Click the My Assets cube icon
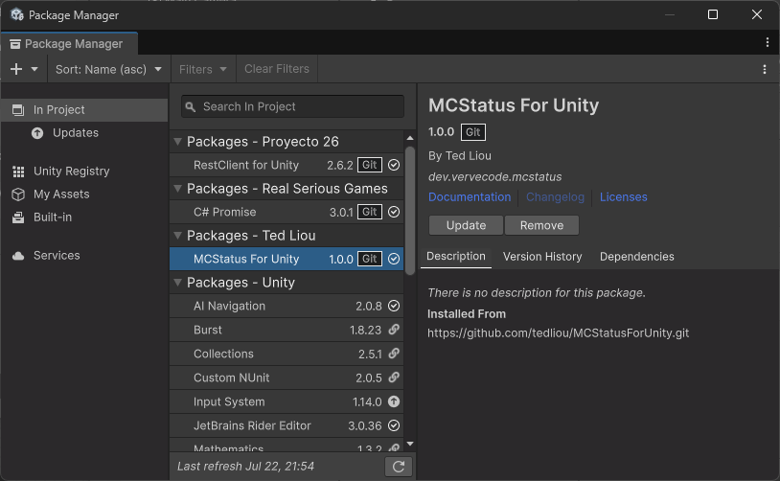Viewport: 780px width, 481px height. coord(18,195)
